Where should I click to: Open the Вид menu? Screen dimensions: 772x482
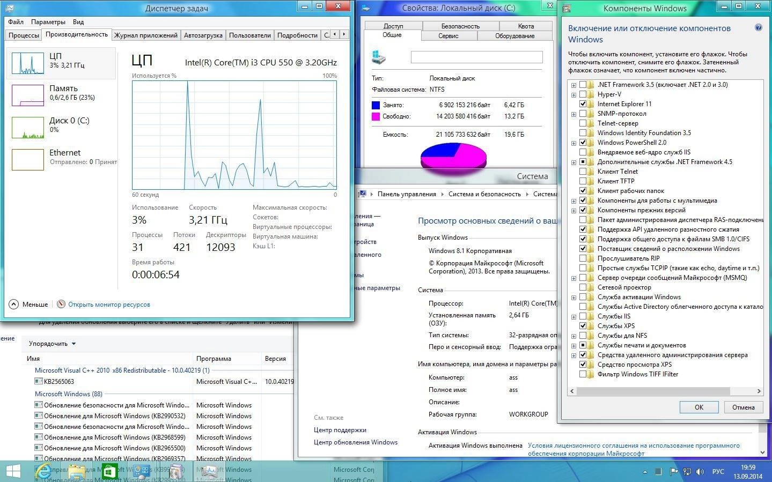coord(78,22)
